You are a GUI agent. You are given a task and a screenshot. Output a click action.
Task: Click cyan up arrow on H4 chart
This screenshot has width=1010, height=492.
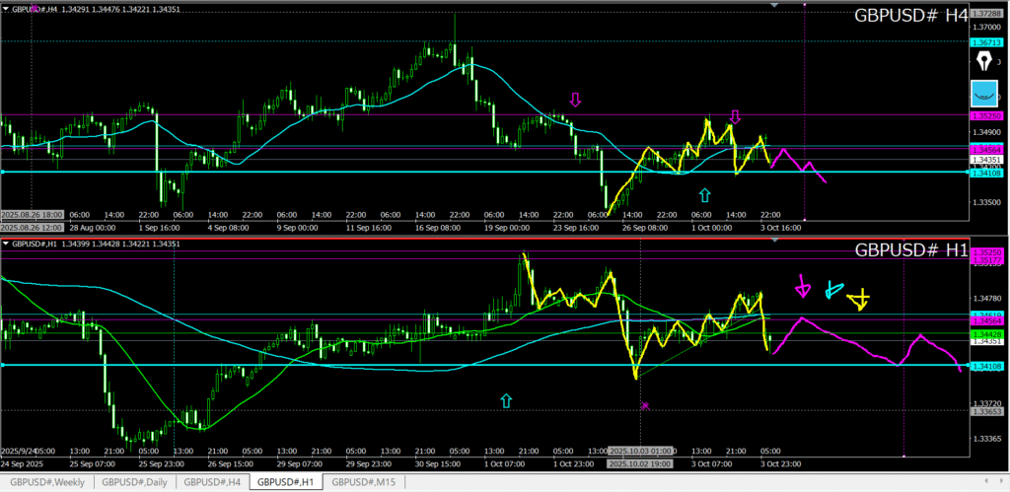point(704,195)
